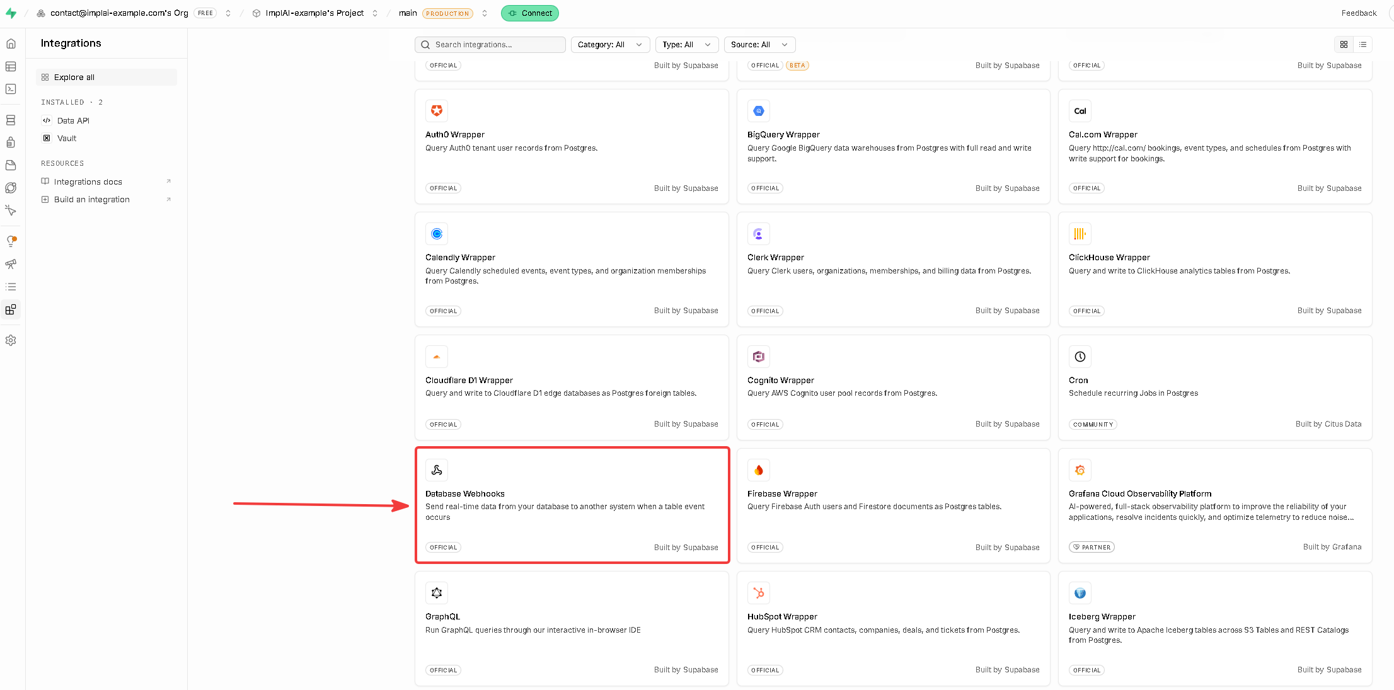Open Build an integration link
The height and width of the screenshot is (690, 1394).
point(107,199)
